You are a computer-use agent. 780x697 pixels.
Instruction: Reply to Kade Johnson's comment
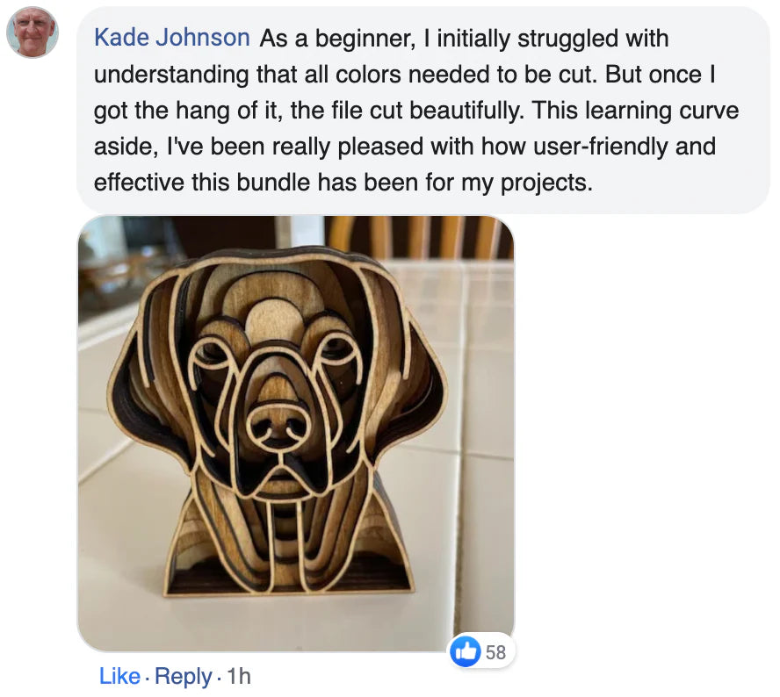point(184,676)
